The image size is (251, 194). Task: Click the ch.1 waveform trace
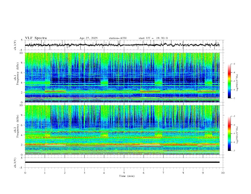[x=122, y=45]
